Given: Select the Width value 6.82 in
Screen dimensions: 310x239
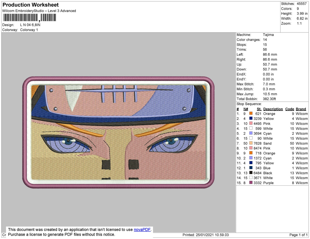Looking at the screenshot, I should coord(302,19).
